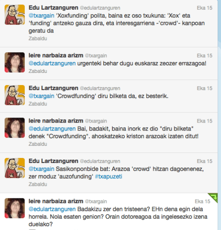This screenshot has height=230, width=221.
Task: Click leire's avatar on the last tweet
Action: coord(15,208)
